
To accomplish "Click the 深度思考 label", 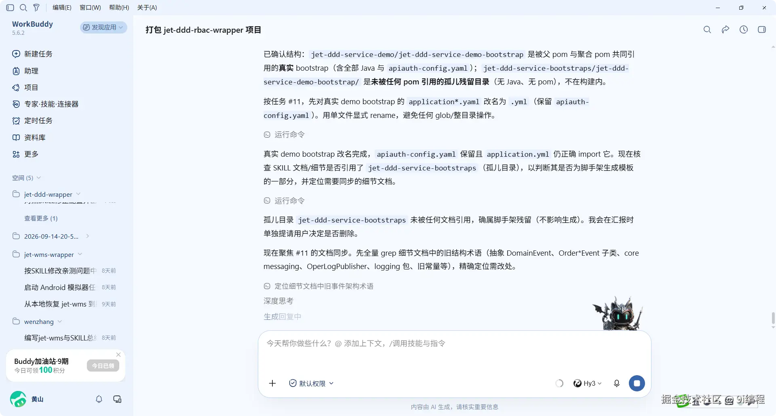I will point(278,301).
